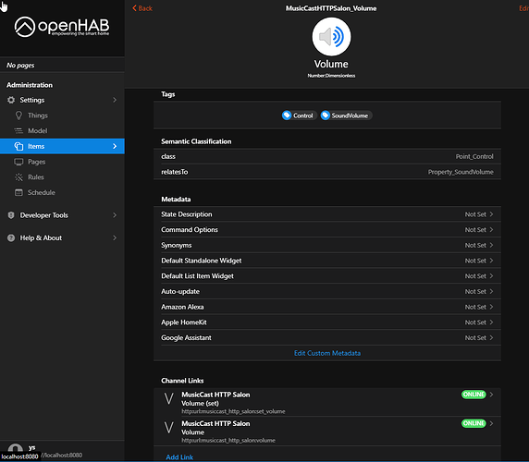Select Items in sidebar
529x462 pixels.
click(x=62, y=146)
